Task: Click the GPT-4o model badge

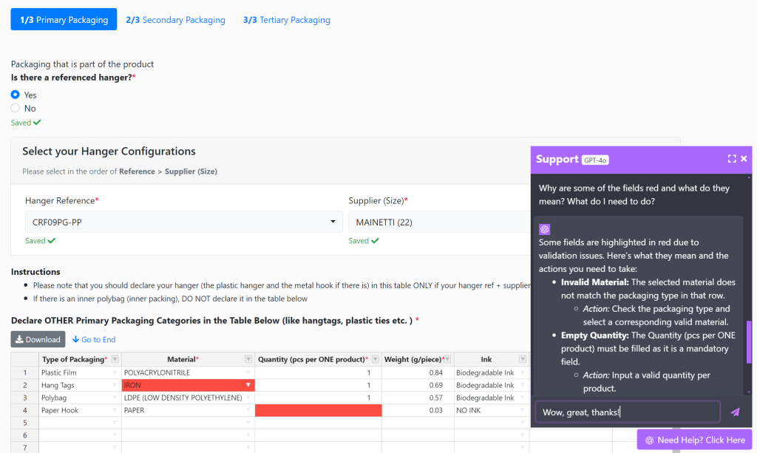Action: [x=594, y=160]
